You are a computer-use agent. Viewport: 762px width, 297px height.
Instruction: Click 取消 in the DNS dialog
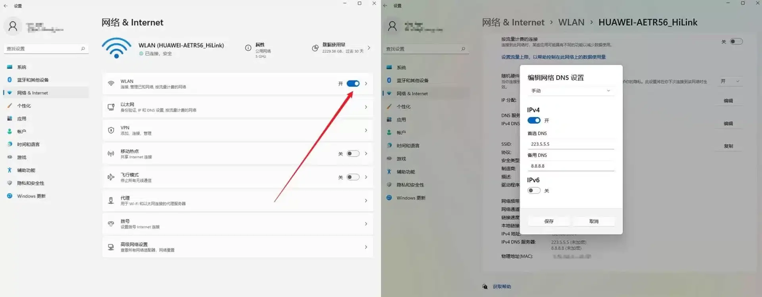pos(594,221)
